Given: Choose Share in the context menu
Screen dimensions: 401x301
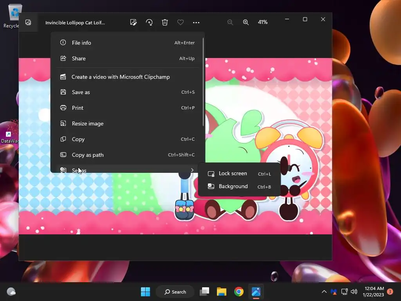Looking at the screenshot, I should (x=127, y=58).
